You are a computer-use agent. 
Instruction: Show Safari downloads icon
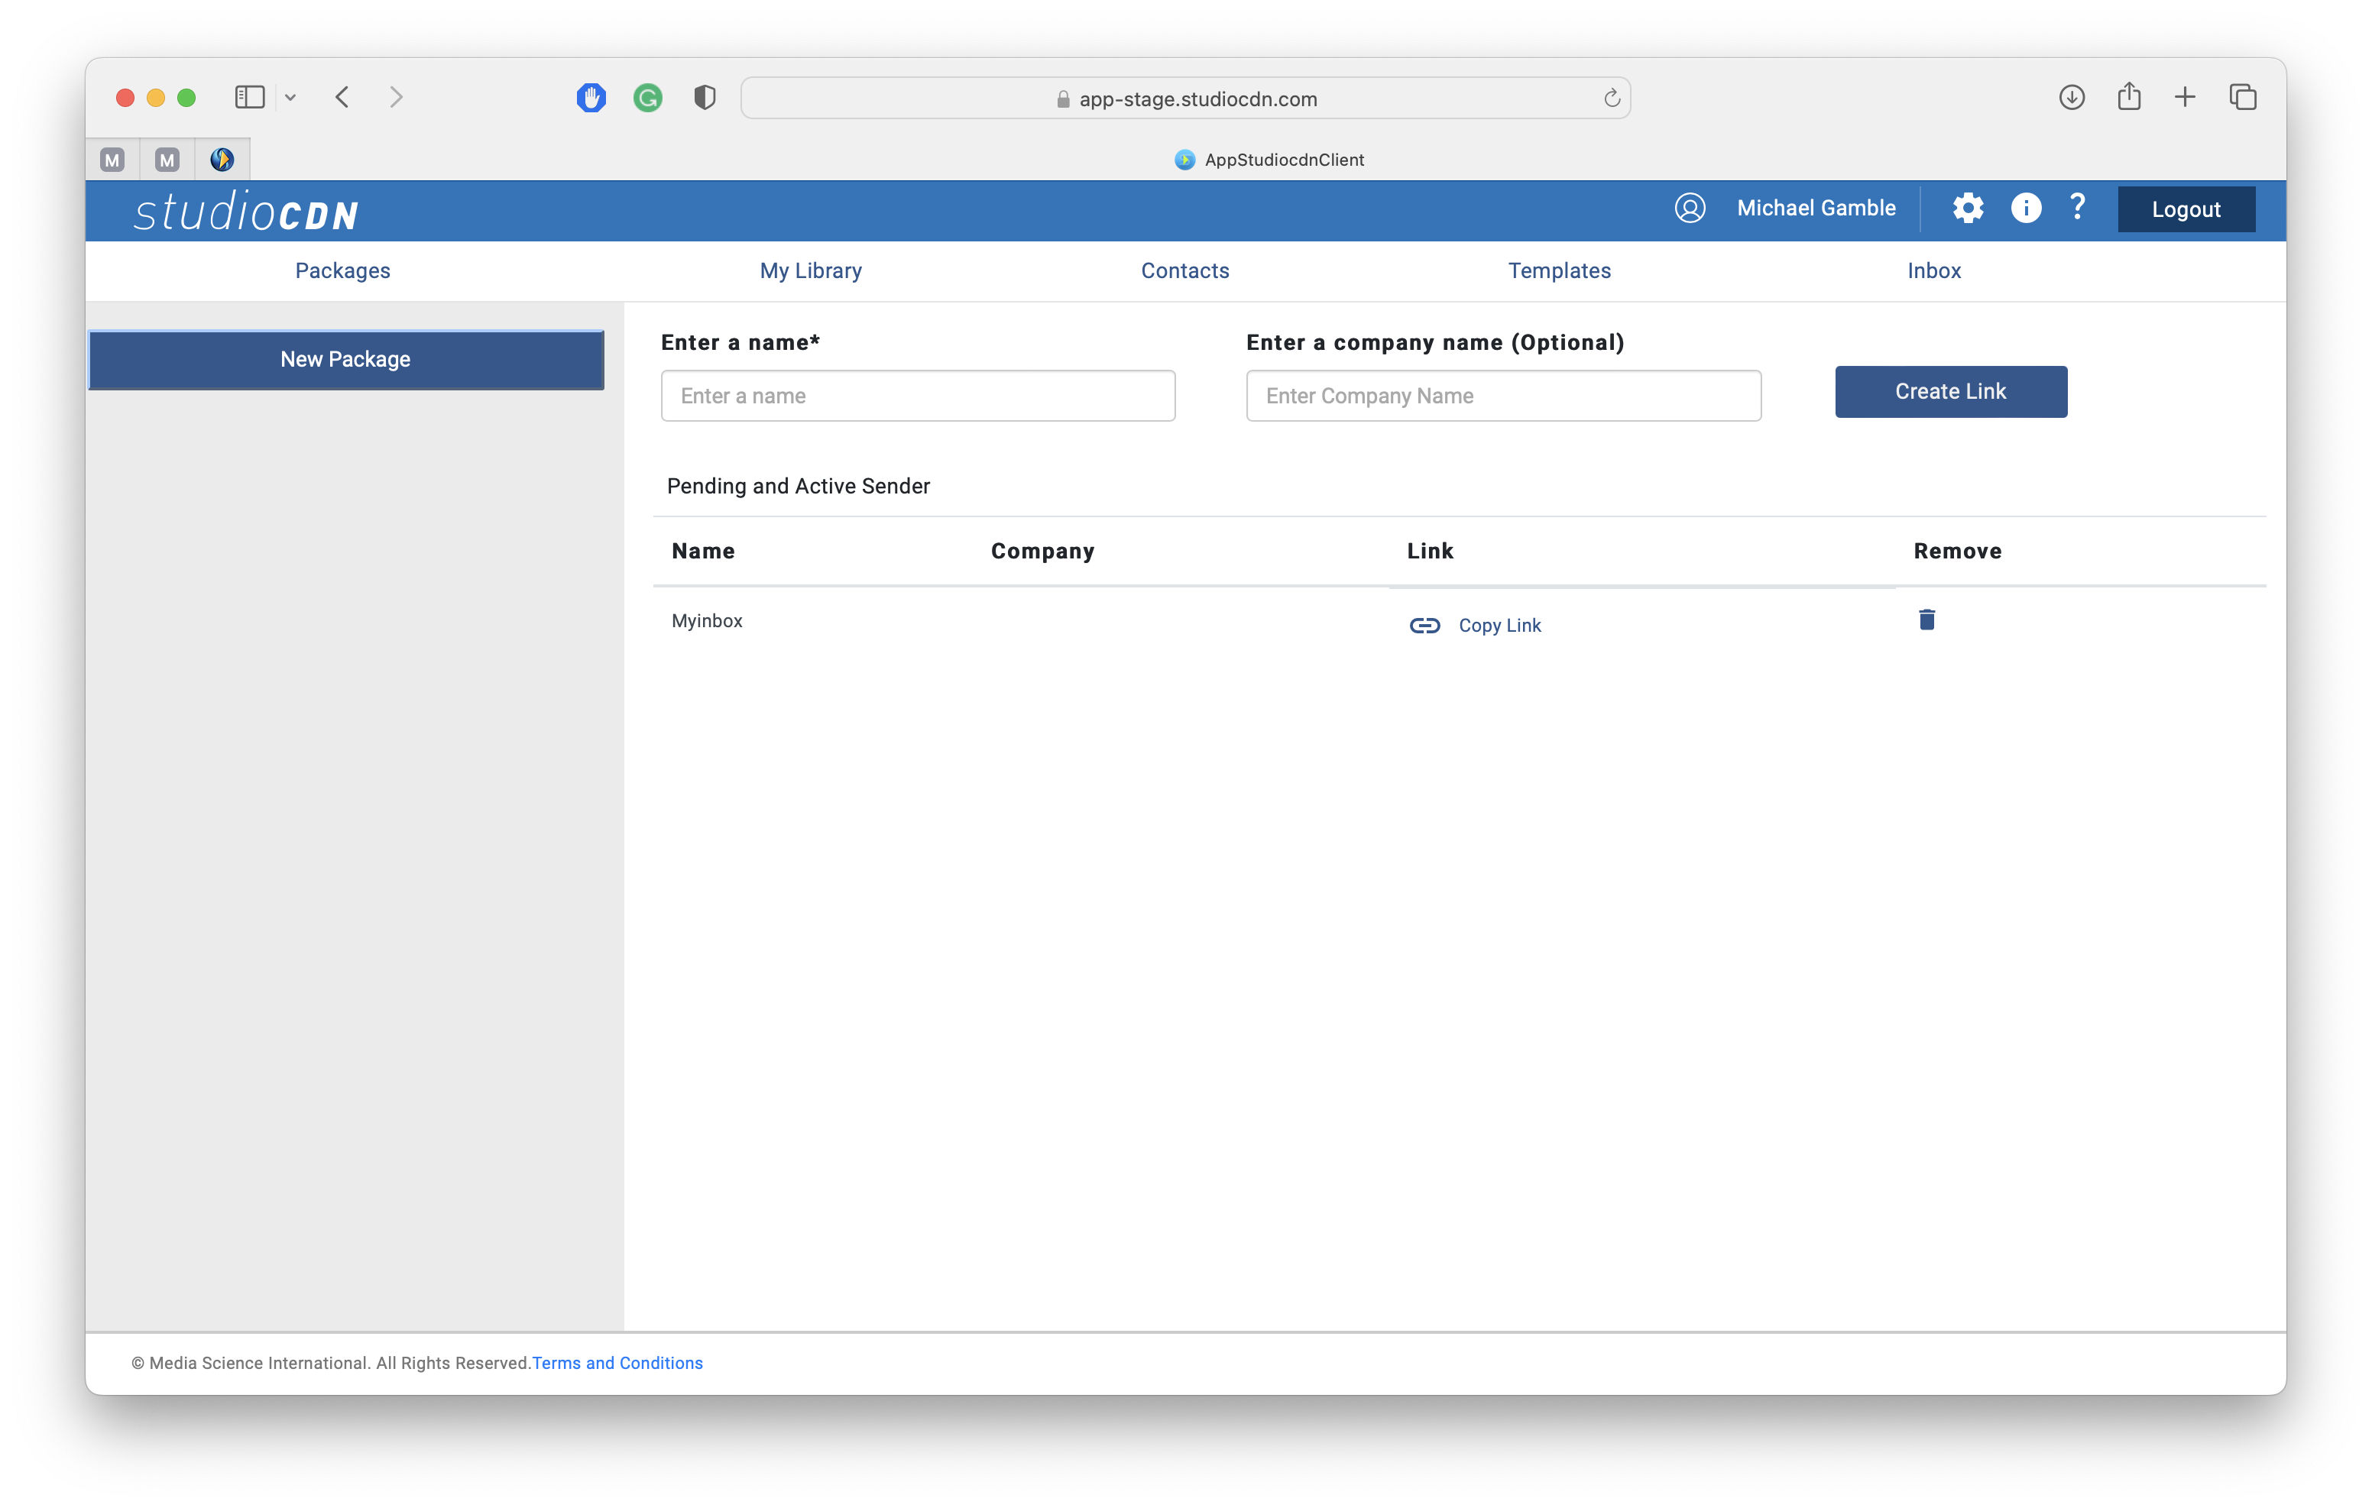point(2072,98)
